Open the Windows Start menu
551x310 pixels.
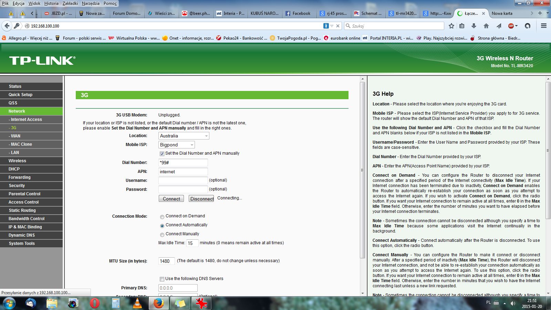(x=9, y=303)
